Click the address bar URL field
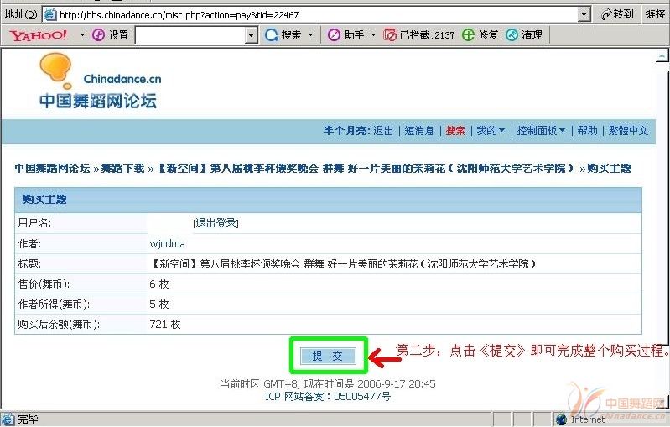The image size is (670, 427). point(316,14)
